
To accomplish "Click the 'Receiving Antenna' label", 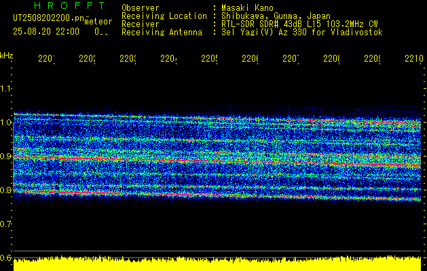I will 162,33.
